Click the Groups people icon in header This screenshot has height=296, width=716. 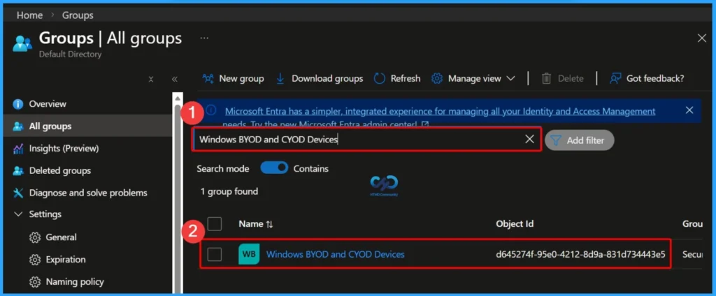tap(22, 43)
